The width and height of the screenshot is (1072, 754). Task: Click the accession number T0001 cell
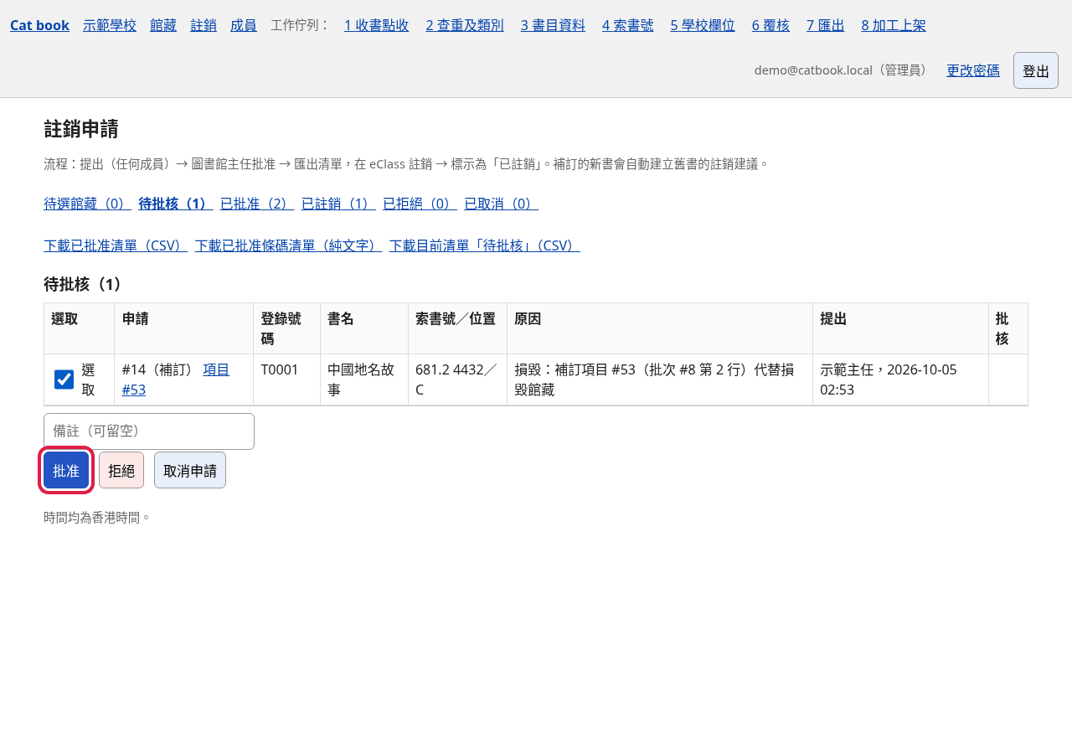click(x=286, y=380)
